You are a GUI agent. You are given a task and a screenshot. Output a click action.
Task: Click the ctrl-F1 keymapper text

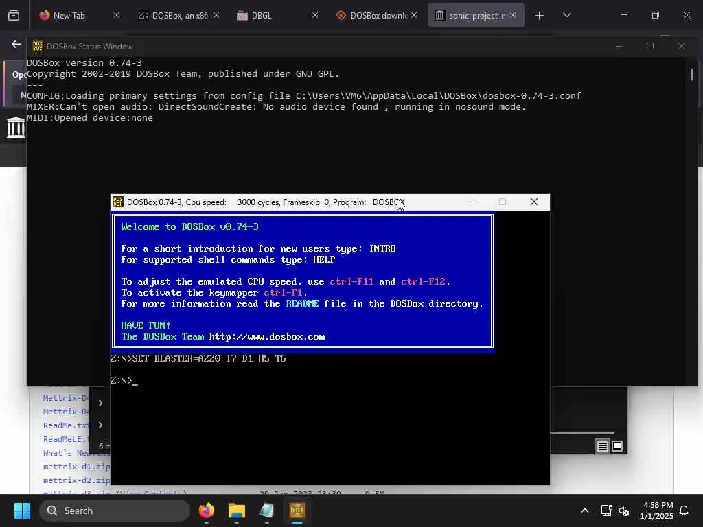click(x=283, y=292)
